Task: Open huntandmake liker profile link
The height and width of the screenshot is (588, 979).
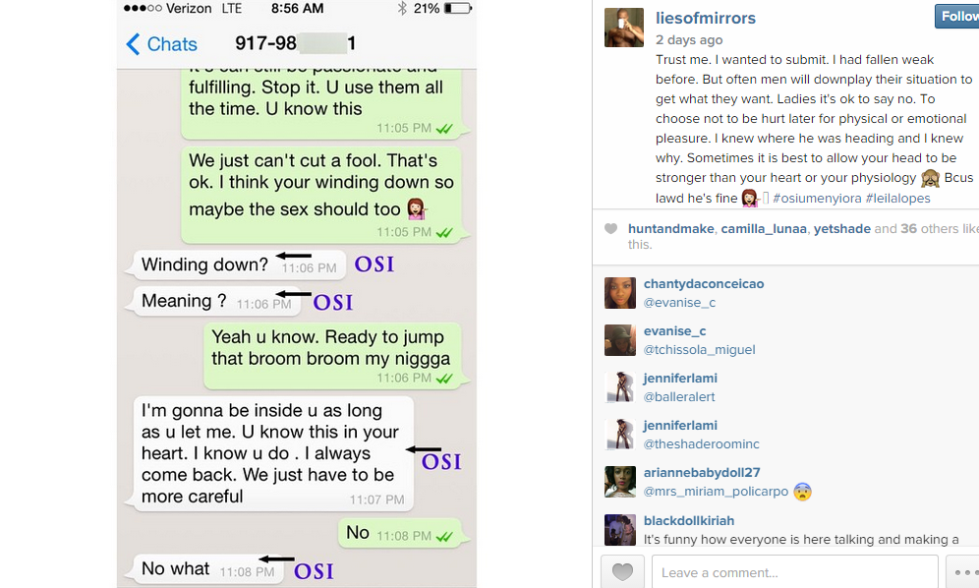Action: click(670, 229)
